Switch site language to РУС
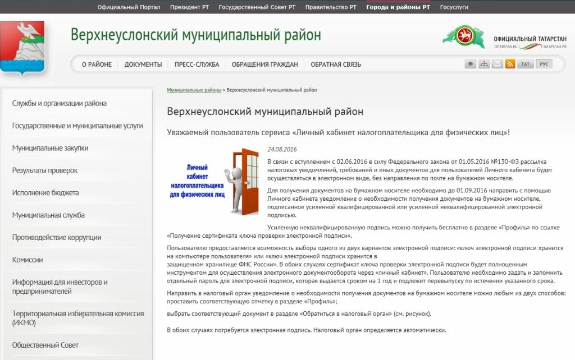Image resolution: width=575 pixels, height=360 pixels. 544,64
